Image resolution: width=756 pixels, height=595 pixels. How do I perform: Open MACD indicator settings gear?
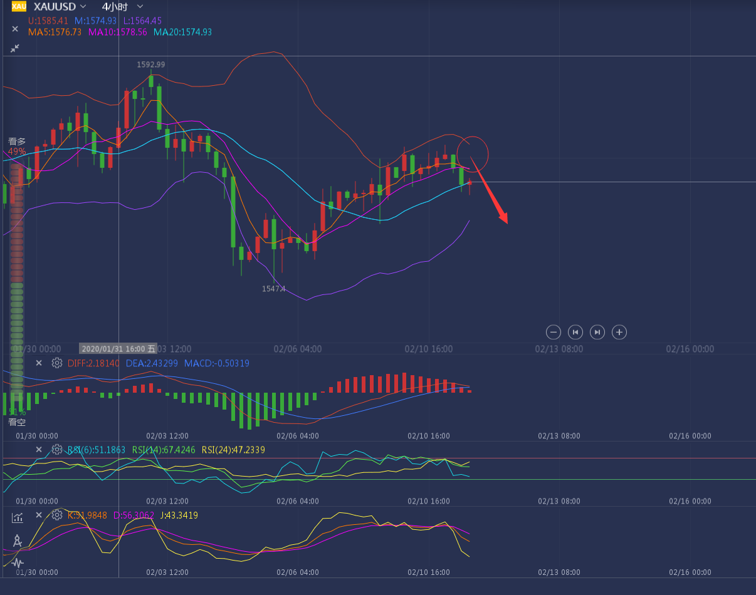[57, 363]
